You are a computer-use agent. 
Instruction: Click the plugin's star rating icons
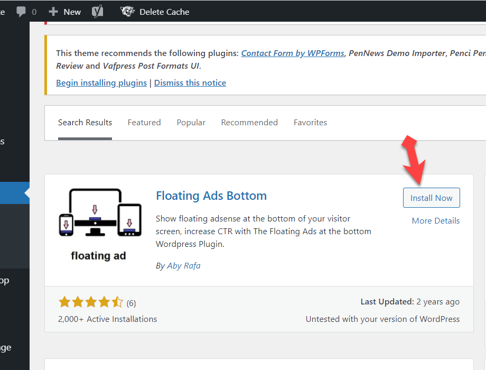tap(90, 303)
